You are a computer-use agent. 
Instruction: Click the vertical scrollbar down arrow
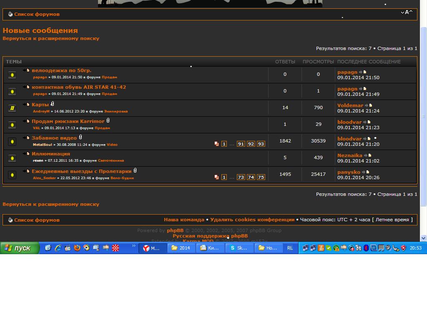pyautogui.click(x=424, y=238)
